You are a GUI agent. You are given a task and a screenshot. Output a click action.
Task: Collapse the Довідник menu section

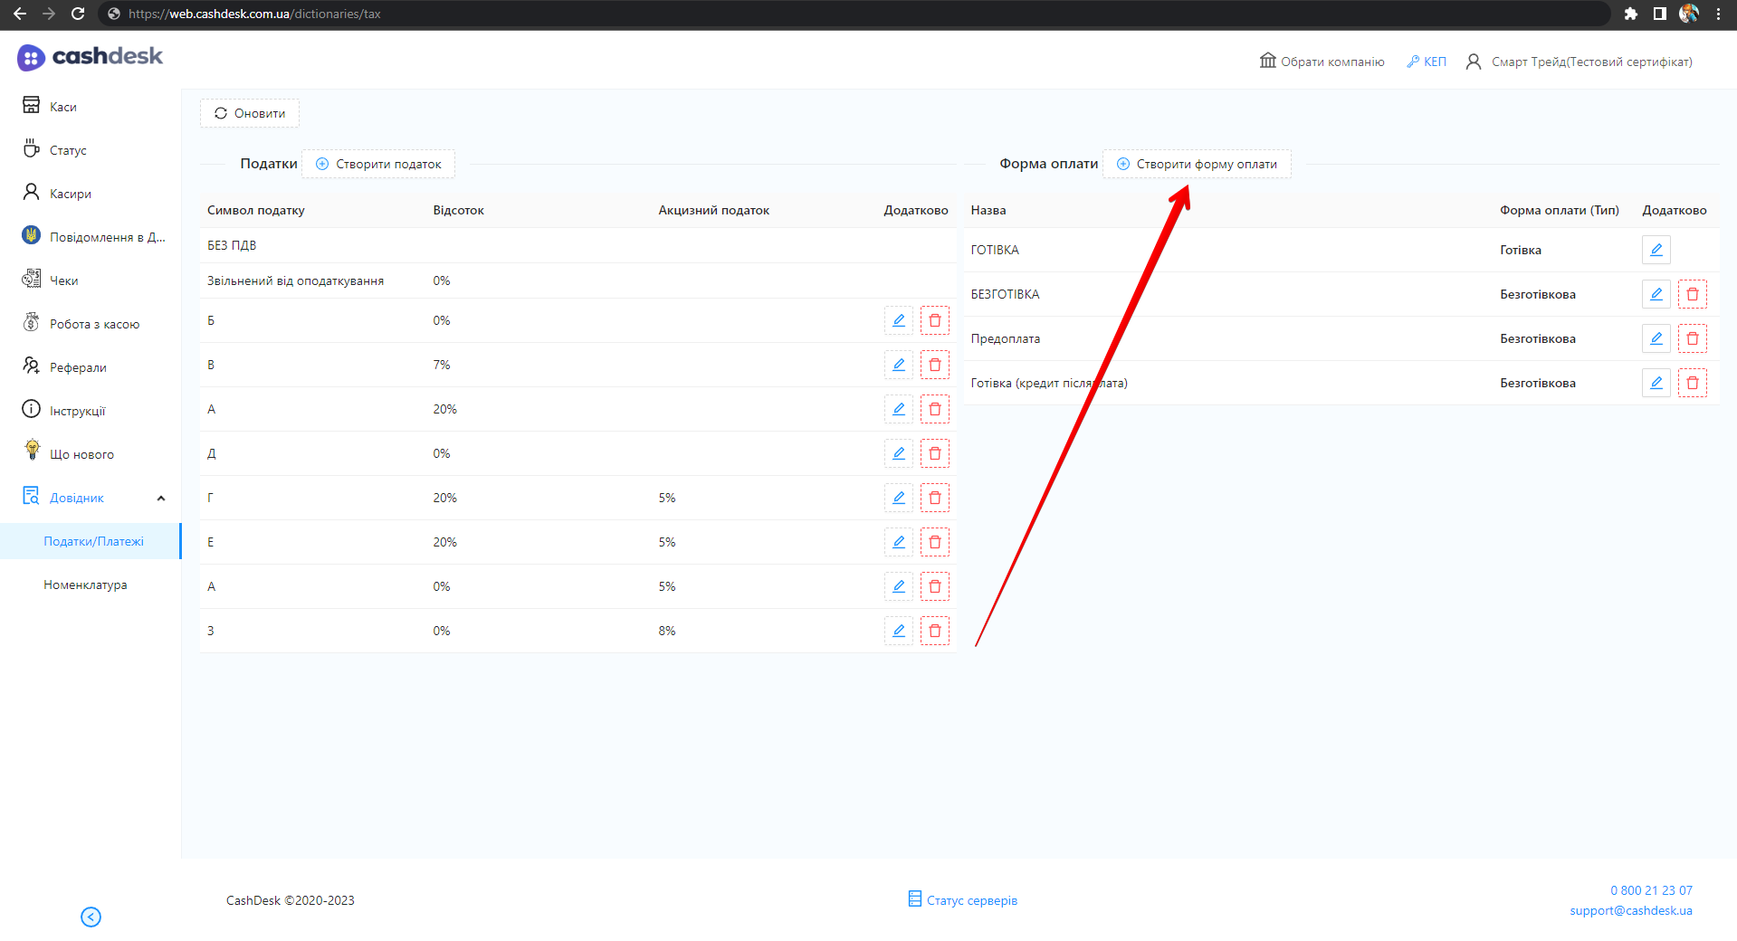[161, 498]
